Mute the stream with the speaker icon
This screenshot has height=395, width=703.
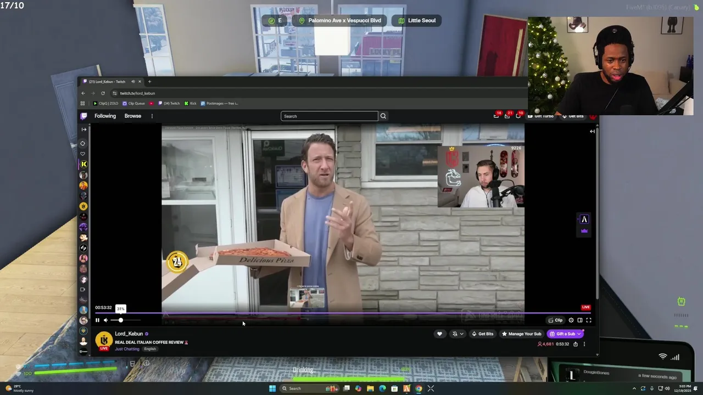(106, 320)
